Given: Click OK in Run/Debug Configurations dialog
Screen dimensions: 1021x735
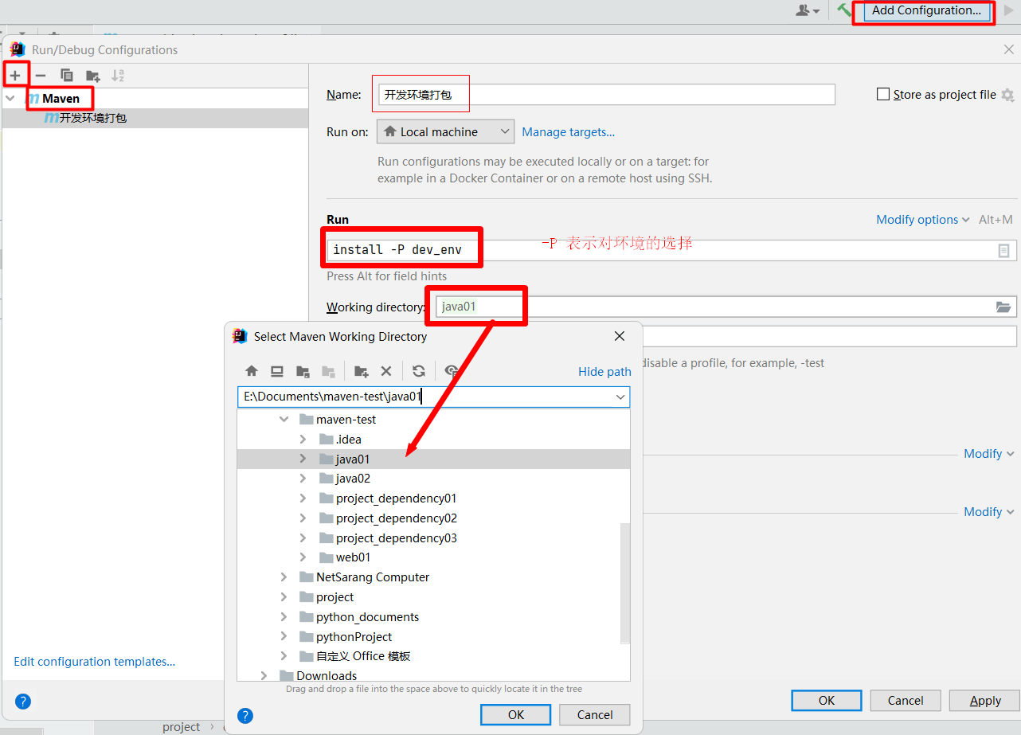Looking at the screenshot, I should coord(827,701).
